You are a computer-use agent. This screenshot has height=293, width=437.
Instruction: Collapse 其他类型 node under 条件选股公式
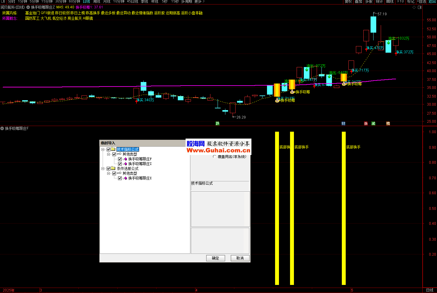pyautogui.click(x=109, y=173)
